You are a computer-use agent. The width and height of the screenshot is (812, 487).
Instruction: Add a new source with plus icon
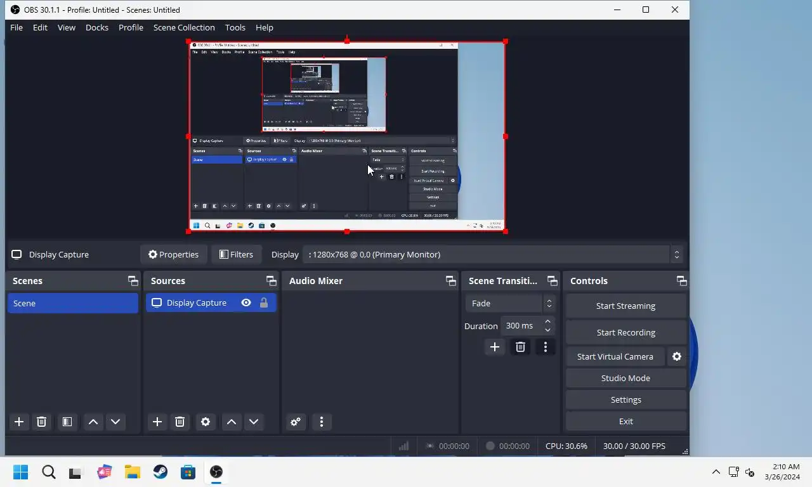(x=157, y=422)
